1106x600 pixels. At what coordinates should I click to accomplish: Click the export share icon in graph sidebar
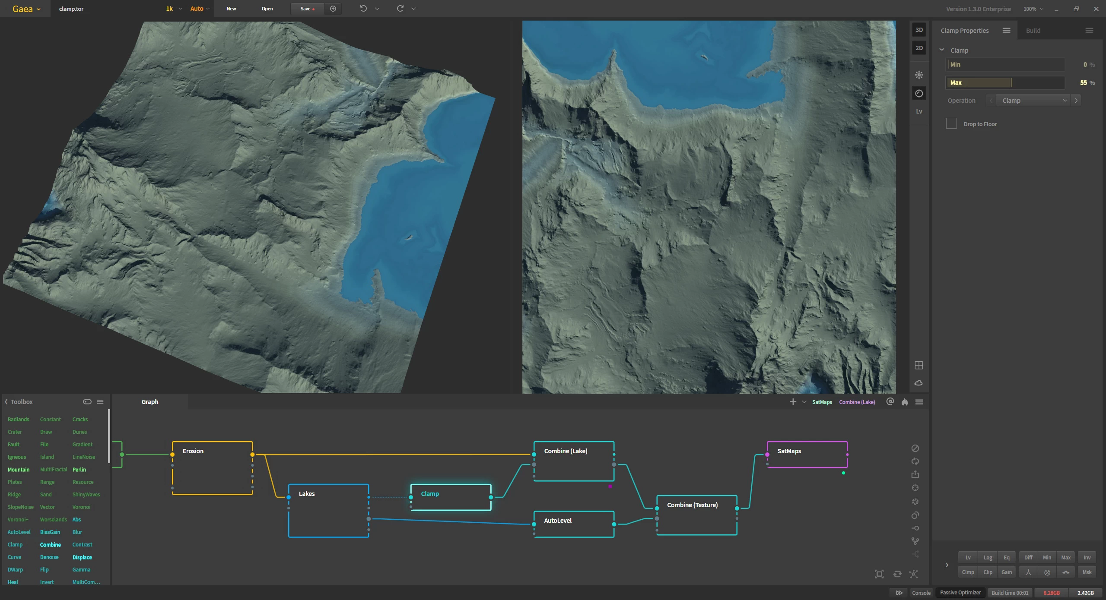coord(915,474)
